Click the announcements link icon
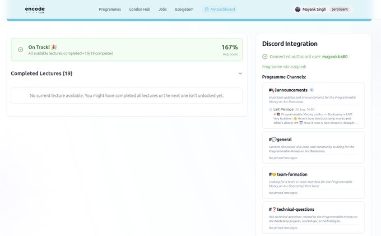The image size is (381, 236). (x=312, y=90)
